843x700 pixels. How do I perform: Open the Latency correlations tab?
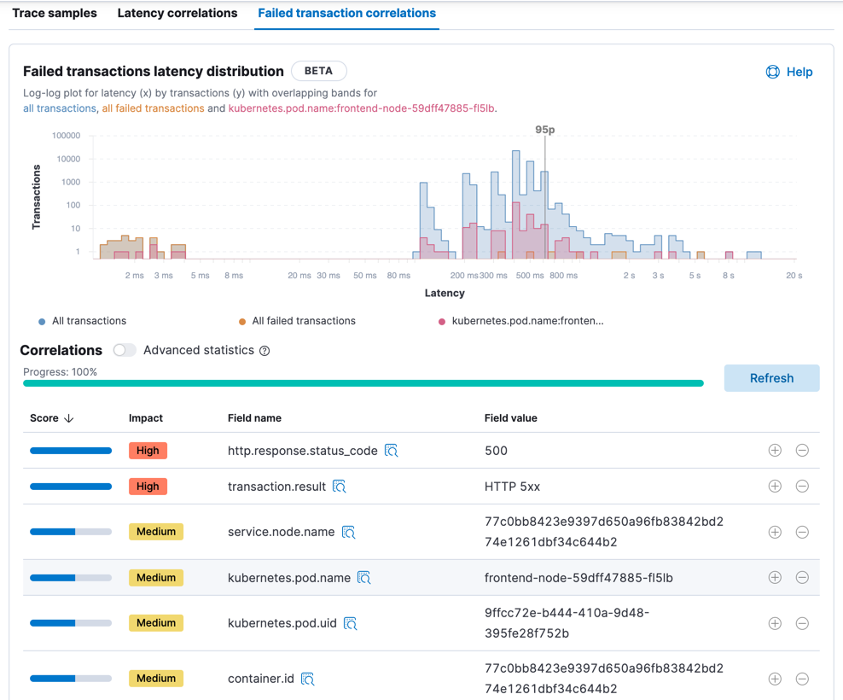click(177, 14)
